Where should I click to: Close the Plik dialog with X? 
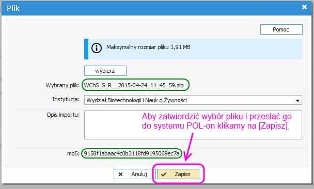point(304,7)
